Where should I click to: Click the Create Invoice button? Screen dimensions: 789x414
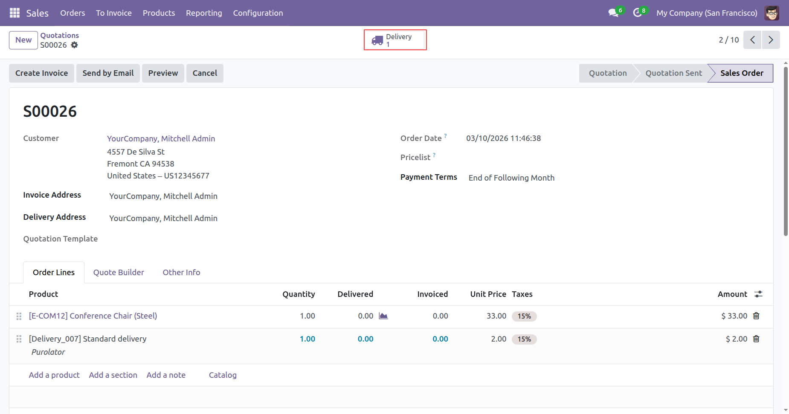[41, 73]
